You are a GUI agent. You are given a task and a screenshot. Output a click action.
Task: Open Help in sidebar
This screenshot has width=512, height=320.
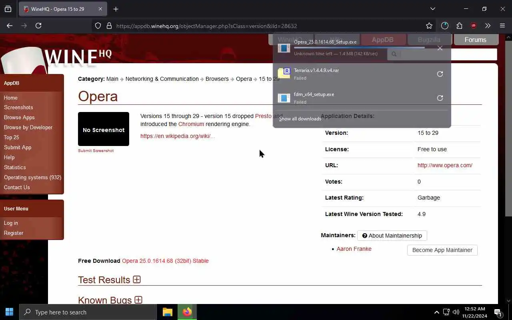click(9, 157)
